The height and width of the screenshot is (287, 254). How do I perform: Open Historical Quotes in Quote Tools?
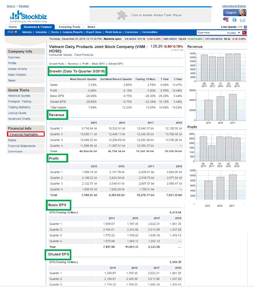[19, 96]
